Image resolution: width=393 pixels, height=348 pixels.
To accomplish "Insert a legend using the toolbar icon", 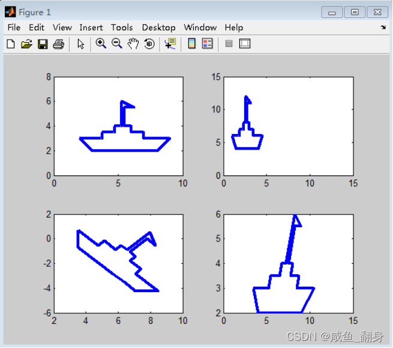I will click(208, 43).
